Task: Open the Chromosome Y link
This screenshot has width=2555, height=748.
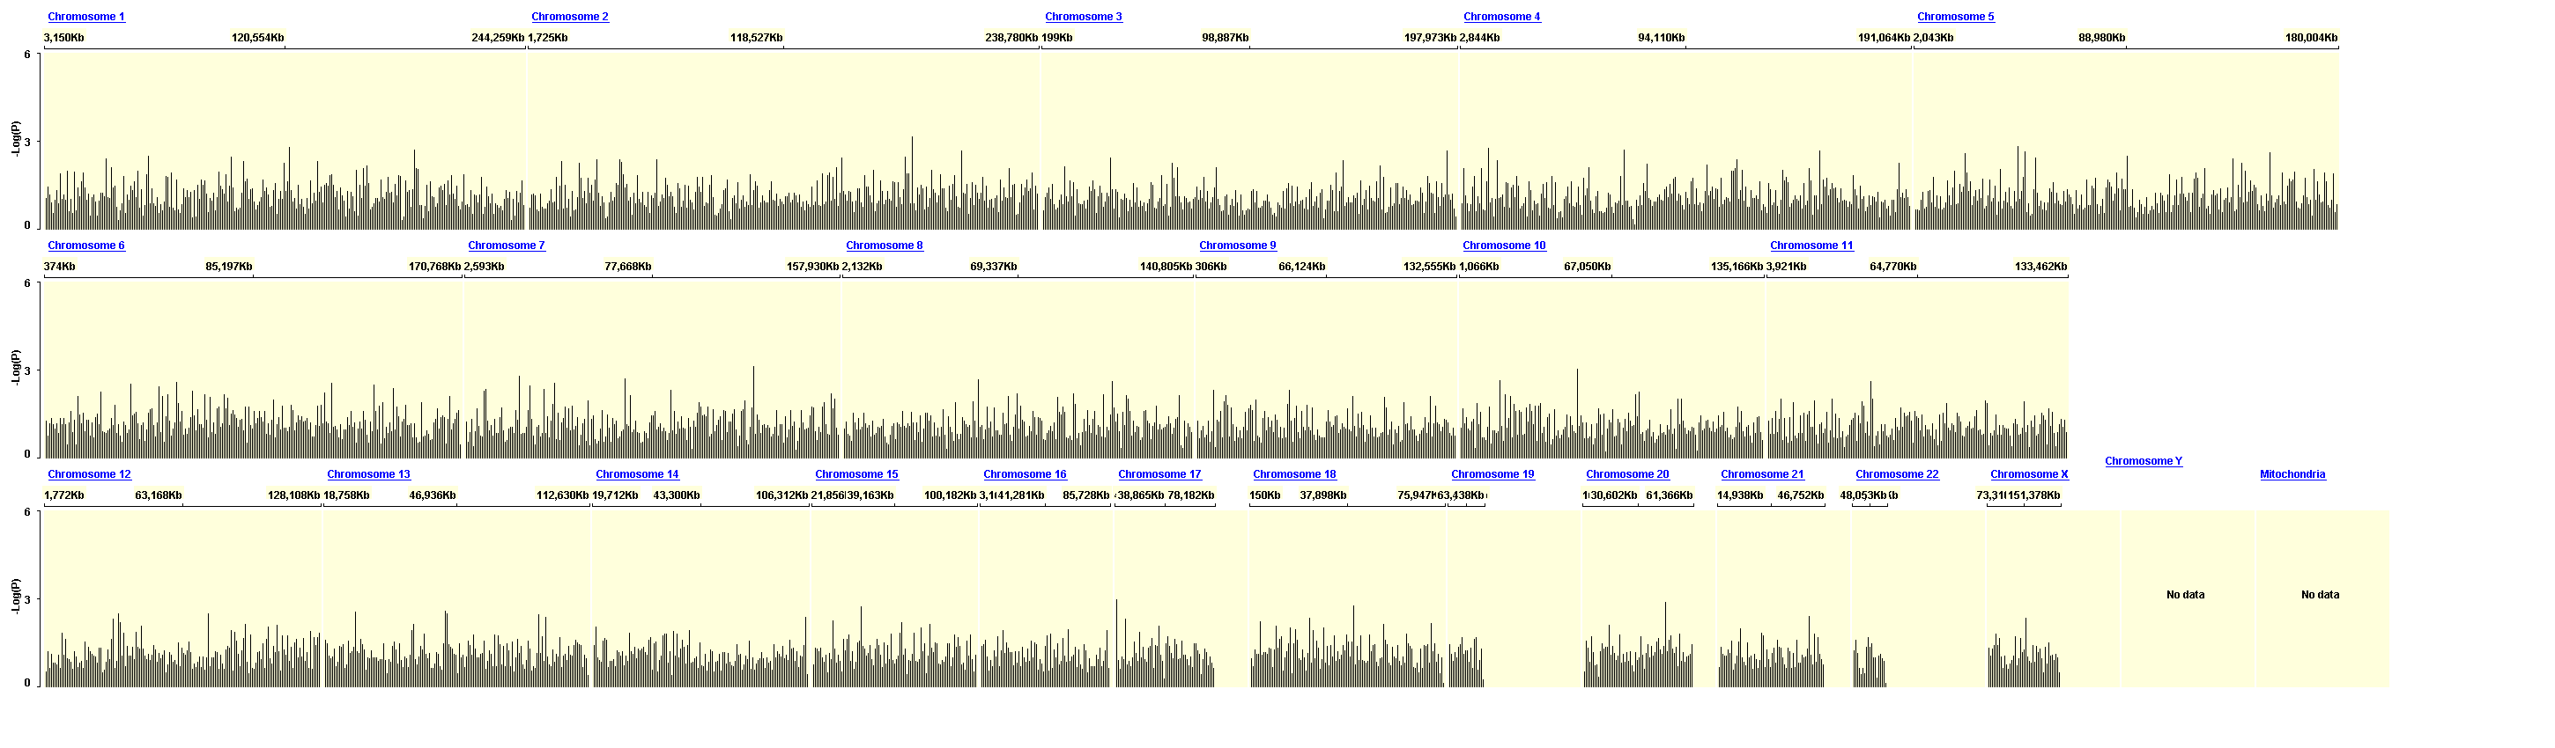Action: (2144, 462)
